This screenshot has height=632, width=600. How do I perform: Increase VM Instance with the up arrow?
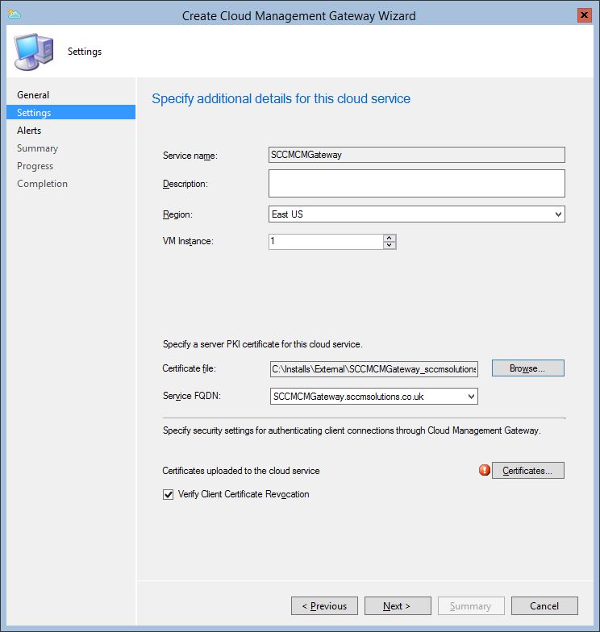point(389,238)
